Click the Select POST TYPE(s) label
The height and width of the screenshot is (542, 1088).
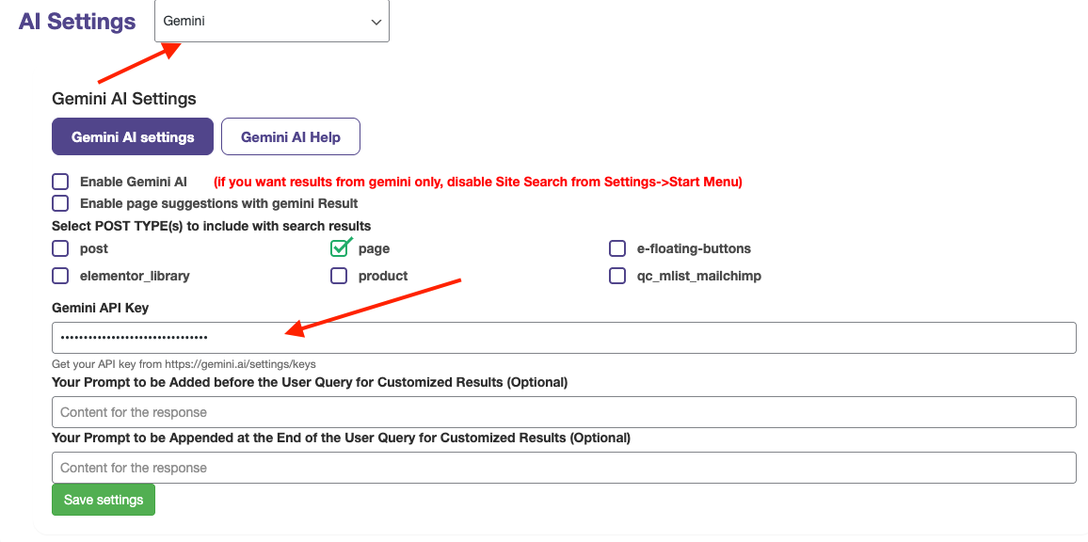point(211,226)
